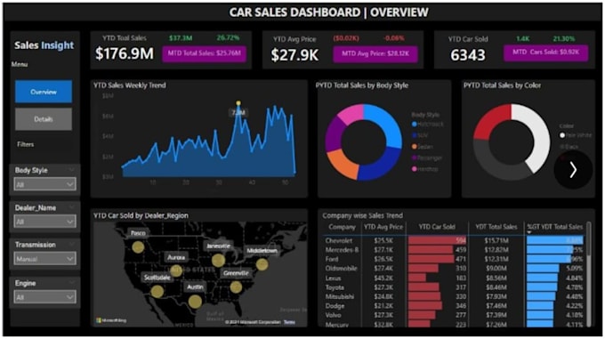Image resolution: width=605 pixels, height=339 pixels.
Task: Sort by YTD Car Sold column header
Action: 437,227
